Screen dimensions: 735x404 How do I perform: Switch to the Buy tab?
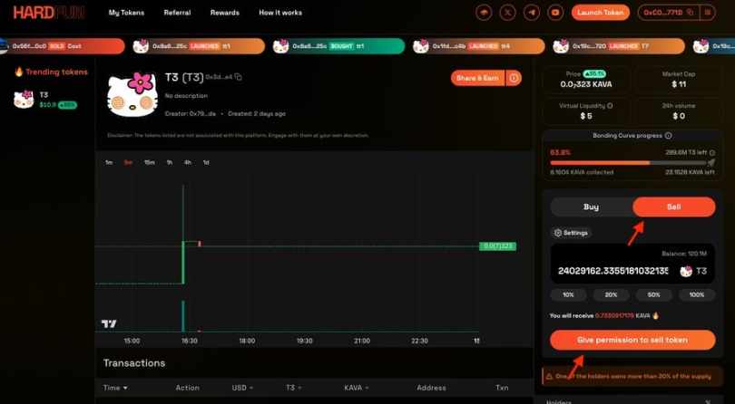coord(591,207)
